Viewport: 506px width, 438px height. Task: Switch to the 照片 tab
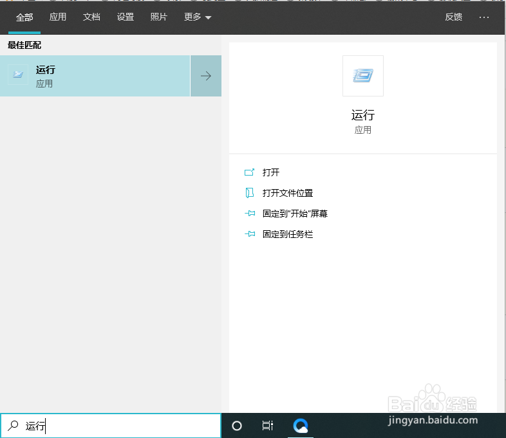(x=159, y=17)
